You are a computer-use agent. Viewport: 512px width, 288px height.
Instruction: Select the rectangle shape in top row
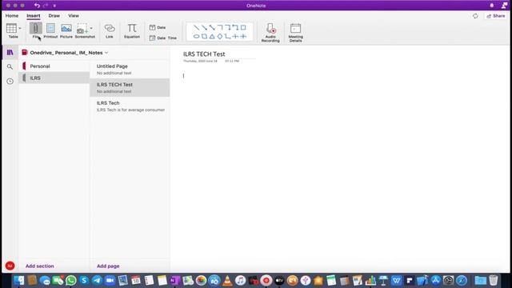(243, 27)
